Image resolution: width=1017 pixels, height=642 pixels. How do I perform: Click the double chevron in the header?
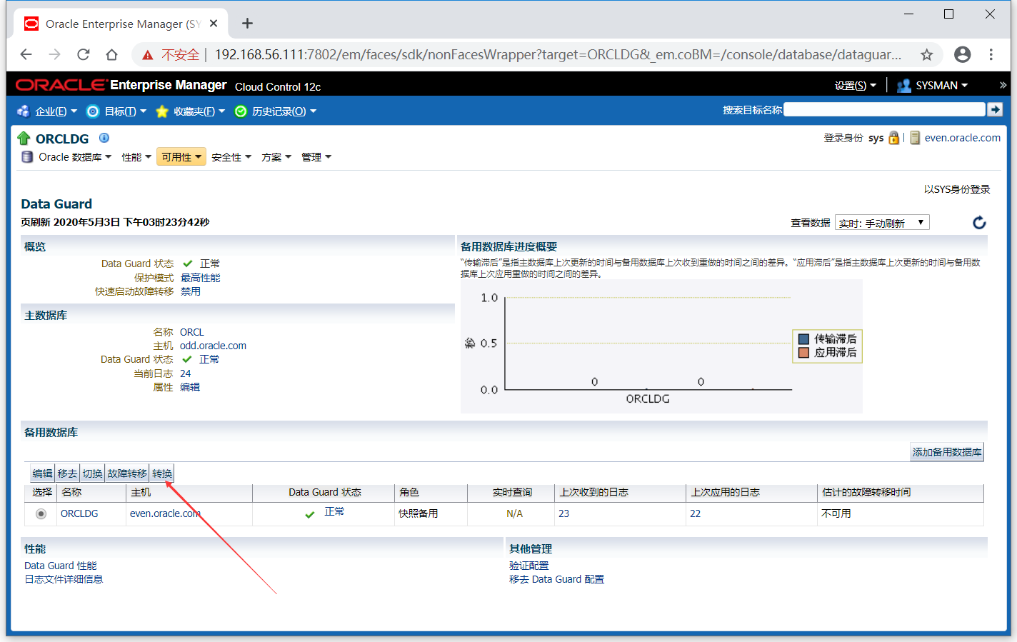pos(1003,85)
